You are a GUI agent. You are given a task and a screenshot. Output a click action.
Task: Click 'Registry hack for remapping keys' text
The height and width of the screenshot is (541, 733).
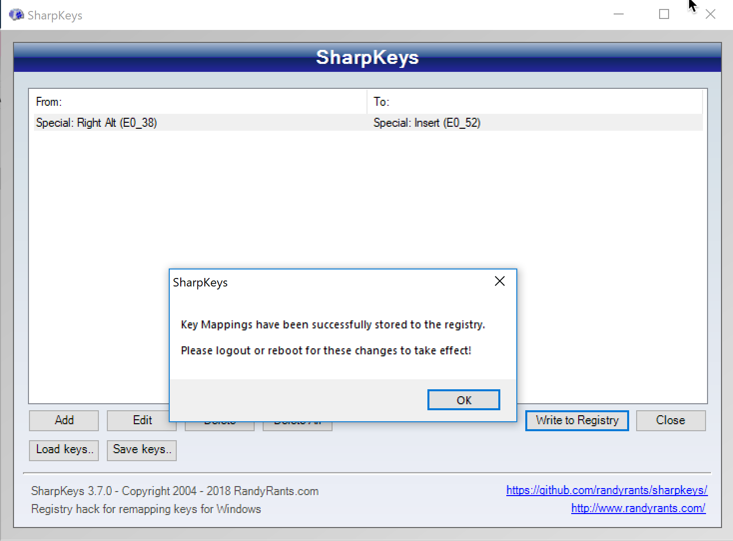point(146,509)
